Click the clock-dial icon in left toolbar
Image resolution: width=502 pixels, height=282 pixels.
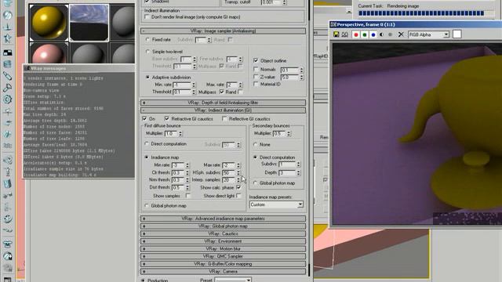pyautogui.click(x=7, y=219)
